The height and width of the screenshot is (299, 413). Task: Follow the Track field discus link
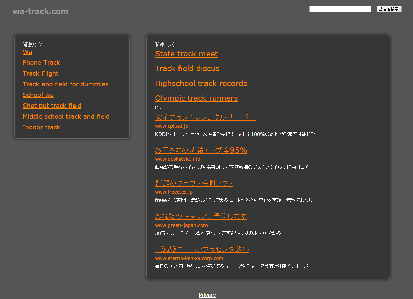click(187, 69)
